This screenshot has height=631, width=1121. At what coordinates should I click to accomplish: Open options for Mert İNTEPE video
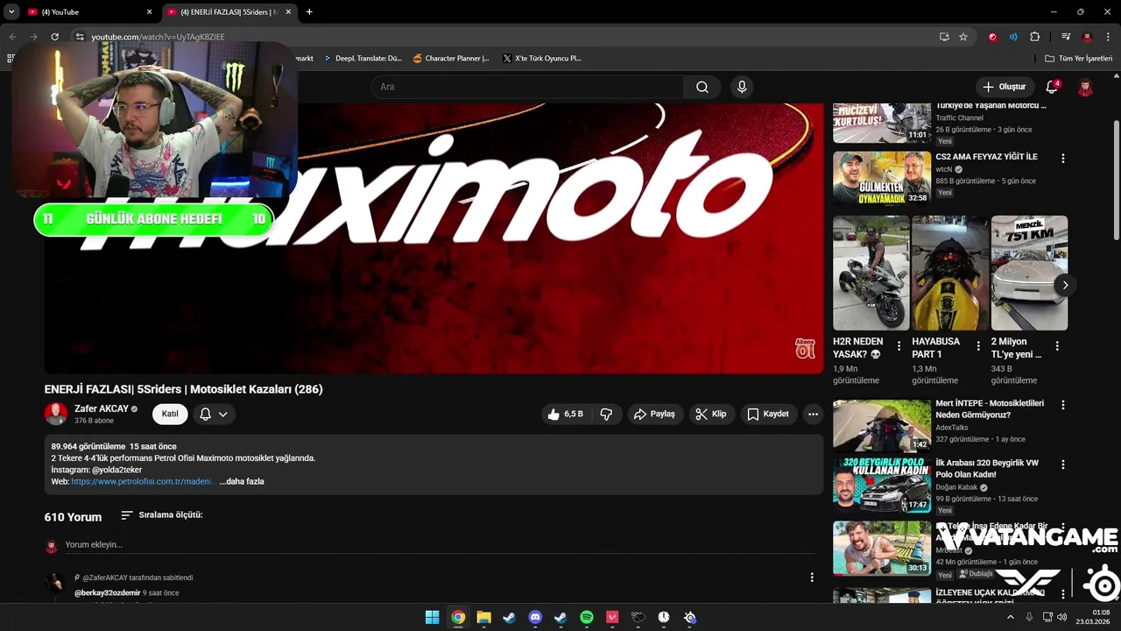(x=1063, y=405)
